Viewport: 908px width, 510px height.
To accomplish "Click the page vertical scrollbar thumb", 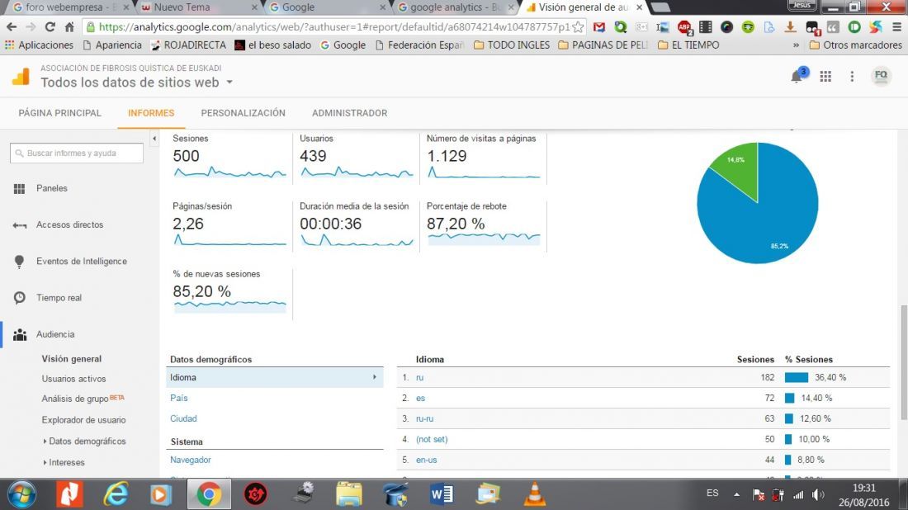I will tap(903, 361).
